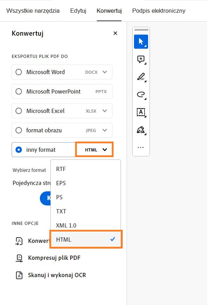Expand the DOCX format dropdown
Viewport: 207px width, 305px height.
[105, 72]
